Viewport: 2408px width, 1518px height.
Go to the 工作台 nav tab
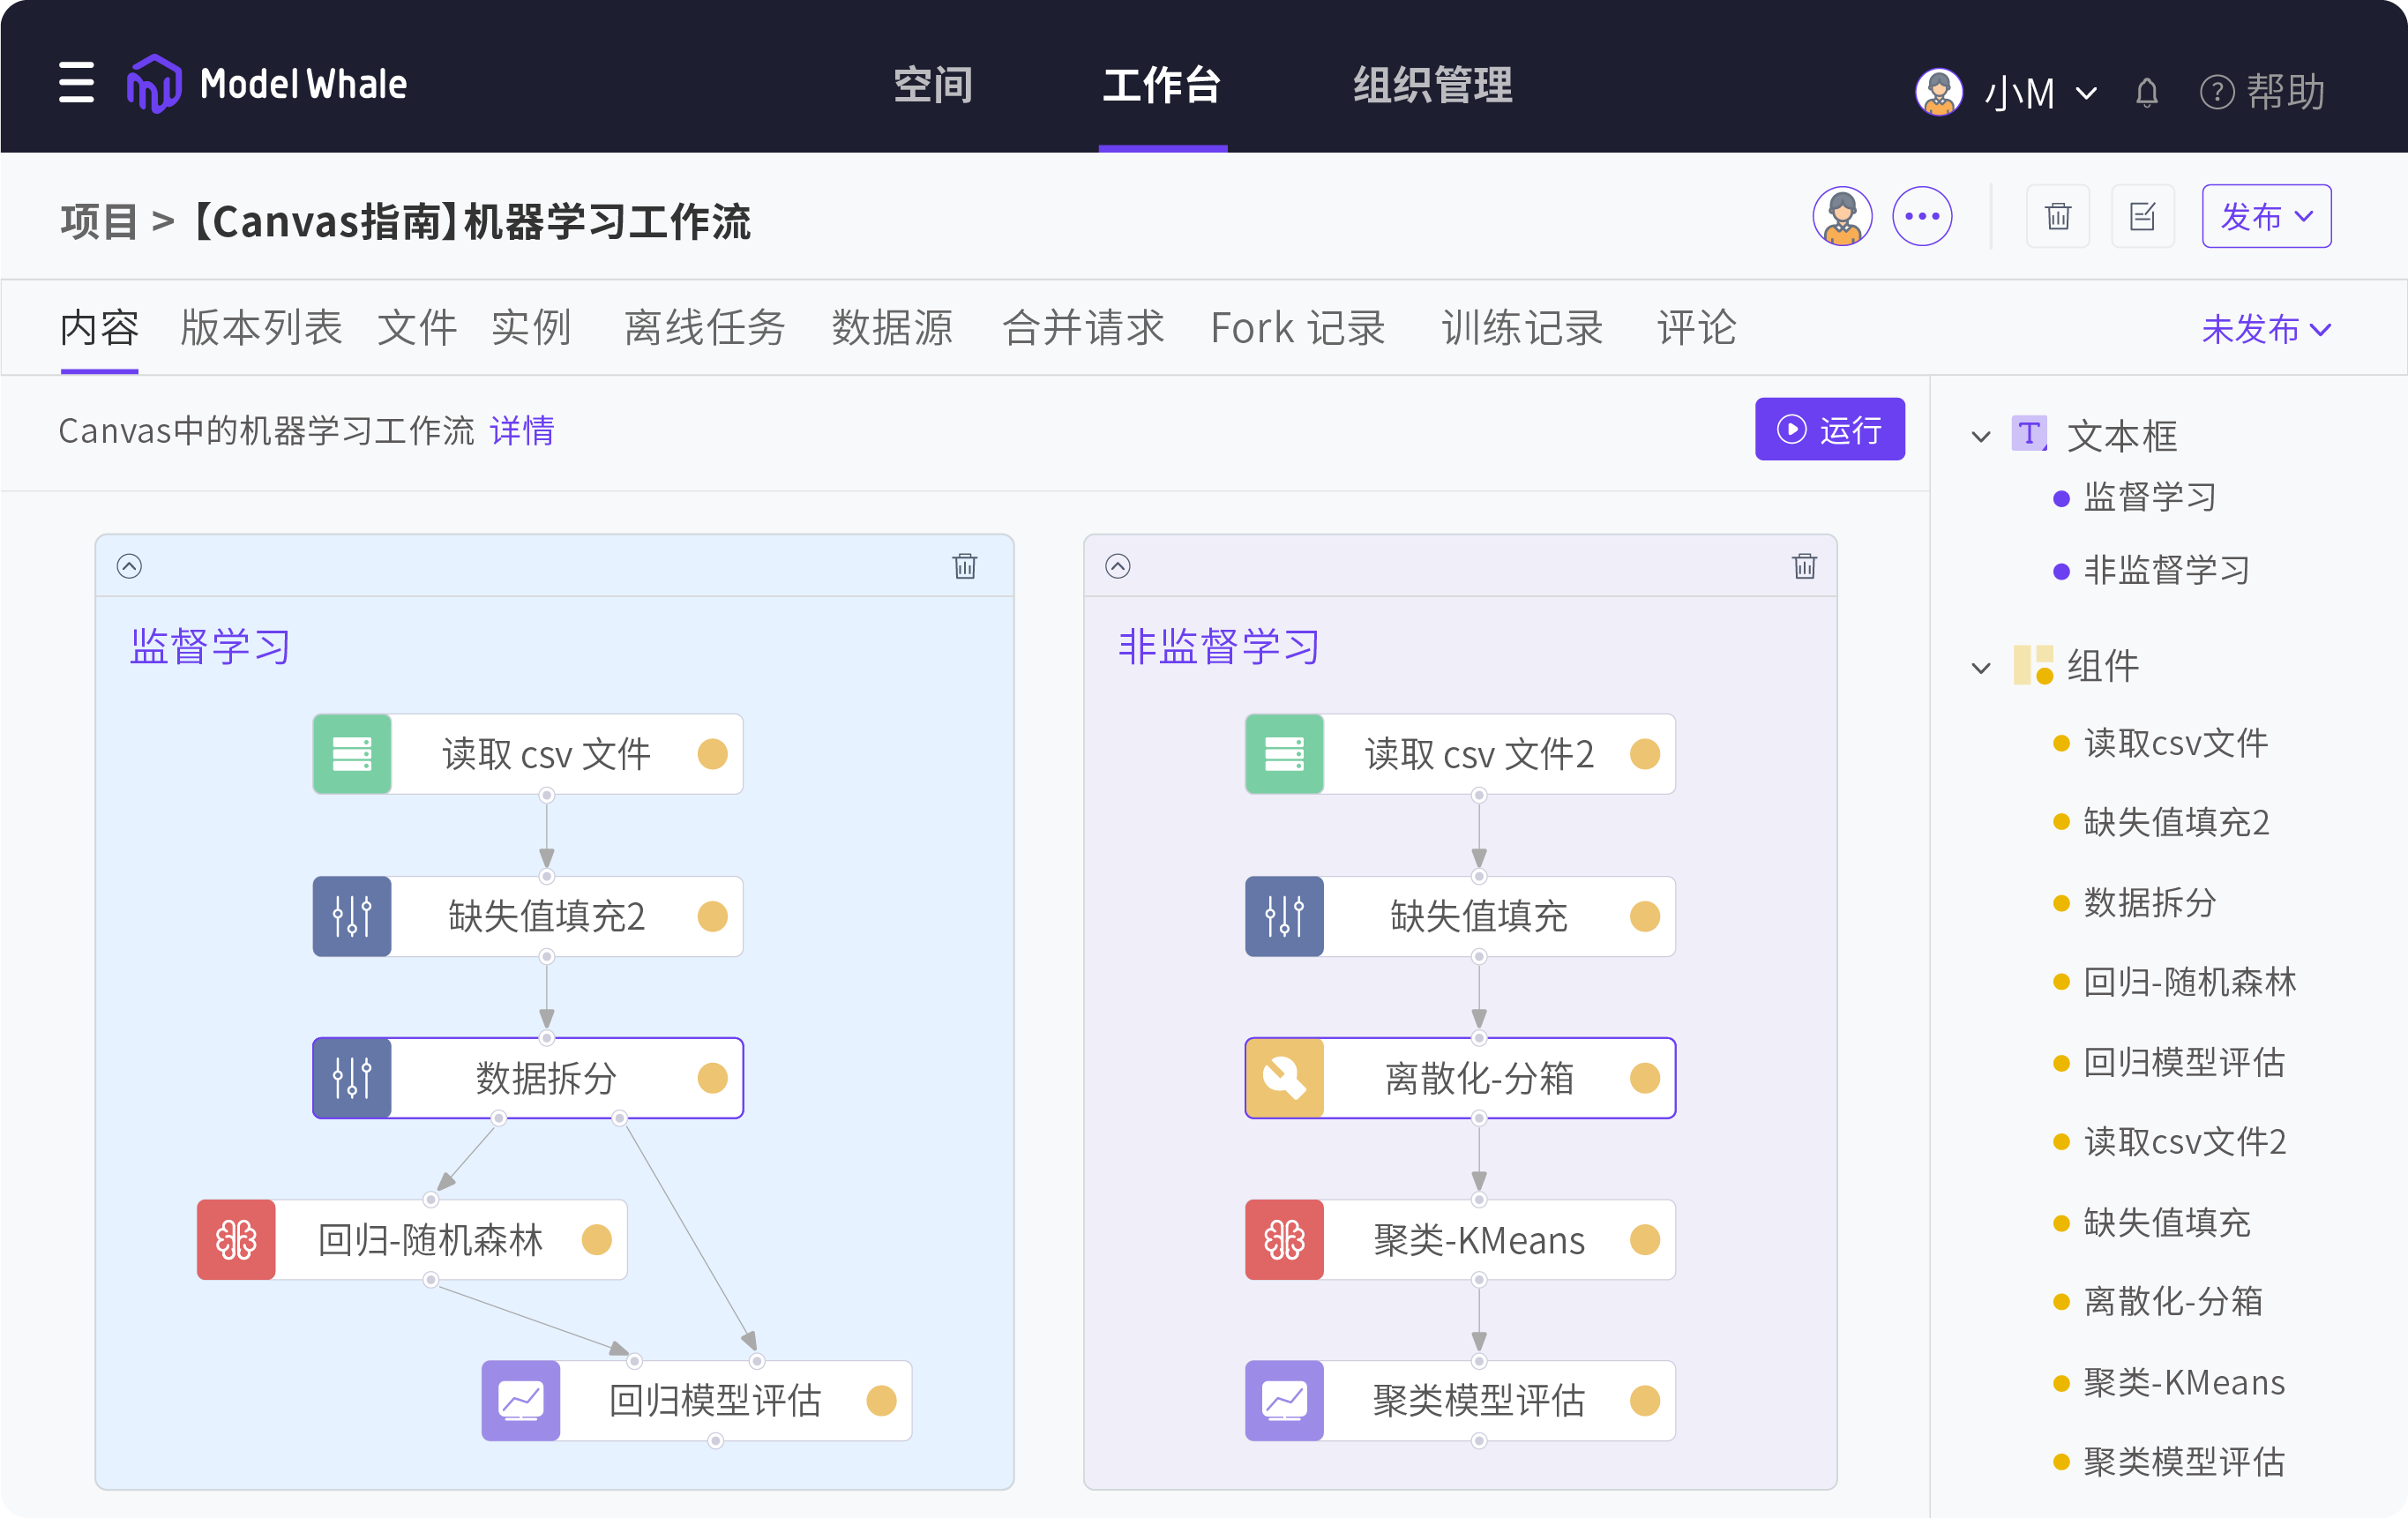(x=1162, y=85)
